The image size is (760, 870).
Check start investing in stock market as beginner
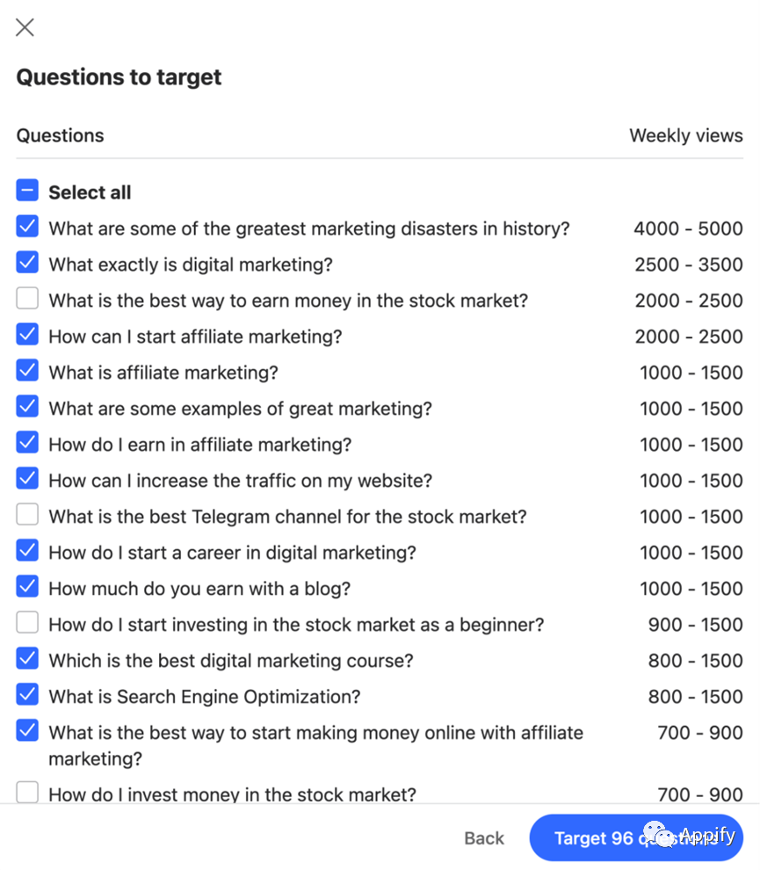point(27,622)
